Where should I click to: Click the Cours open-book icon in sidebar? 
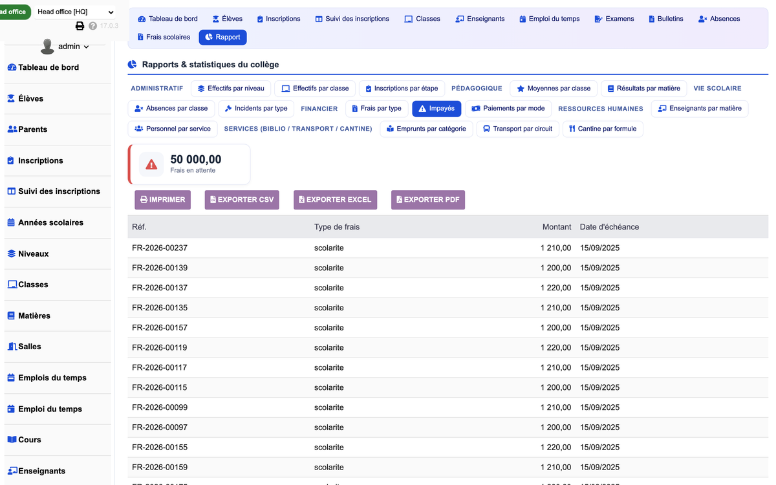click(12, 440)
